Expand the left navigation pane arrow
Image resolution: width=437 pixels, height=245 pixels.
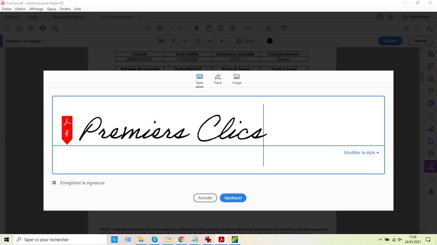1,140
